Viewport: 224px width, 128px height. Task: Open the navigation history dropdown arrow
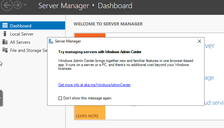25,5
